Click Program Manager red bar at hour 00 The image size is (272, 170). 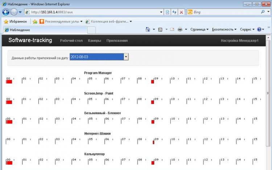coord(9,82)
